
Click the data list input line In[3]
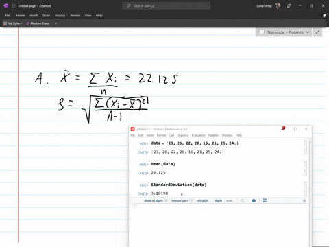click(195, 143)
